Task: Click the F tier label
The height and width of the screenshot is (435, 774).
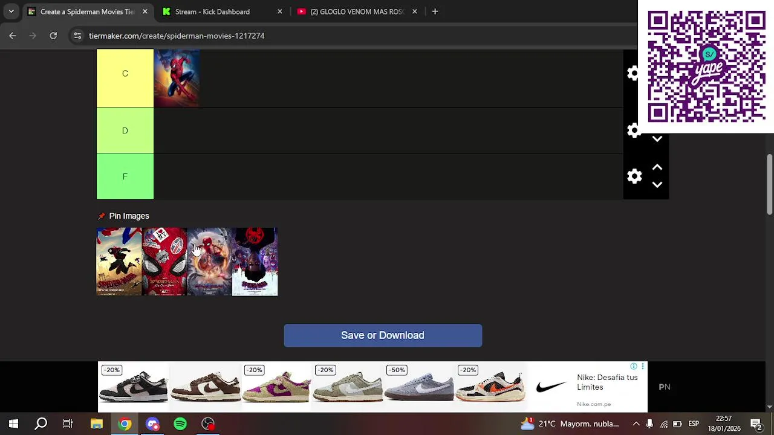Action: pyautogui.click(x=125, y=176)
